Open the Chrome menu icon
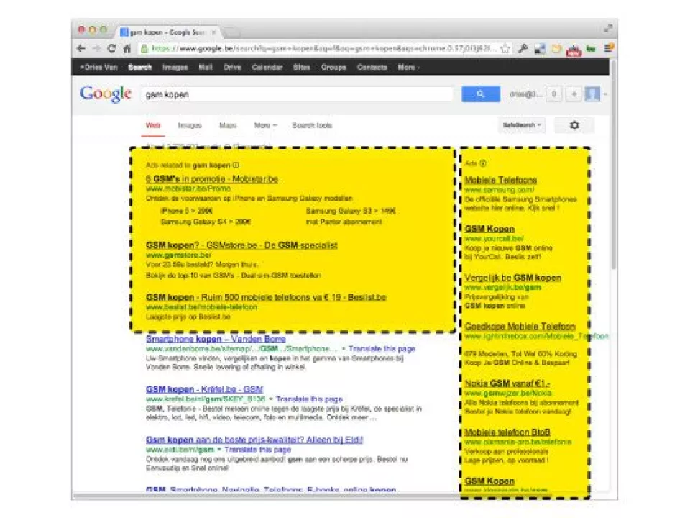The image size is (690, 518). coord(609,48)
